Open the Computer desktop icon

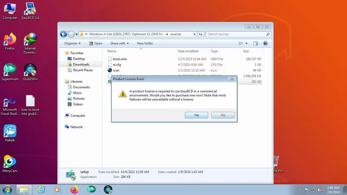tap(10, 11)
